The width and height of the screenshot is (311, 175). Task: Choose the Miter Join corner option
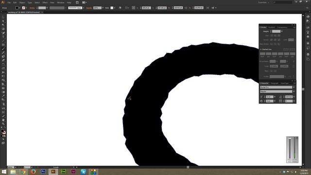pyautogui.click(x=272, y=40)
